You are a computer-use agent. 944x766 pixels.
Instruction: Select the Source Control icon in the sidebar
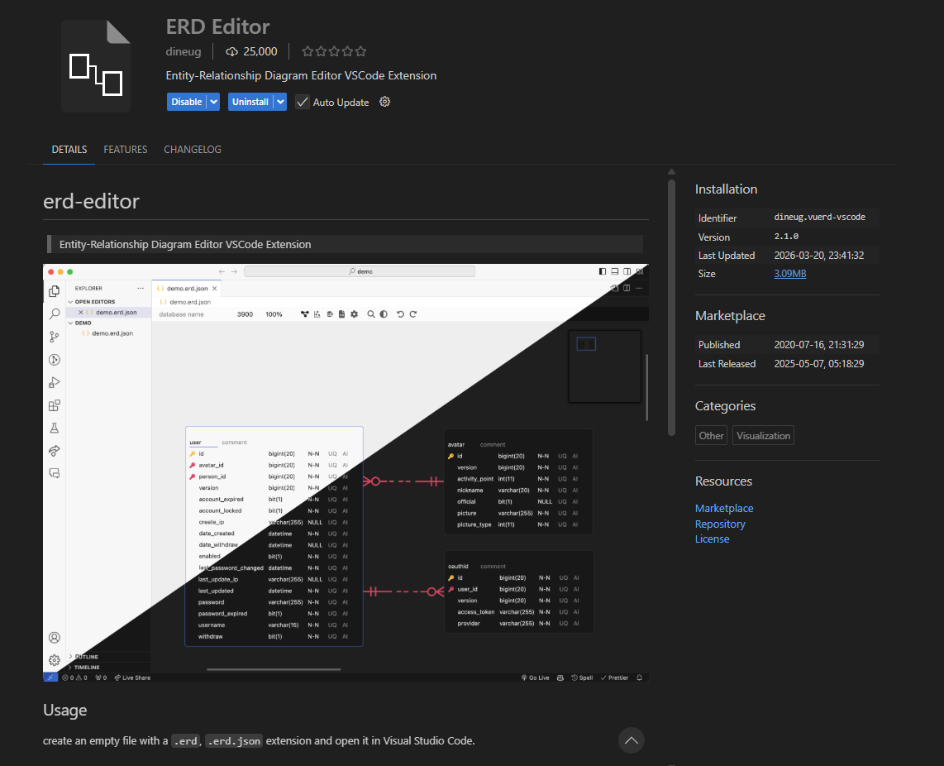(x=54, y=337)
